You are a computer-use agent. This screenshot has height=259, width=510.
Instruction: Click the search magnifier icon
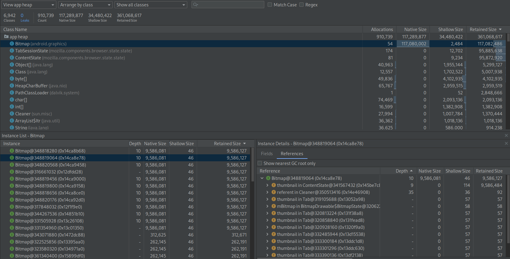pyautogui.click(x=196, y=5)
